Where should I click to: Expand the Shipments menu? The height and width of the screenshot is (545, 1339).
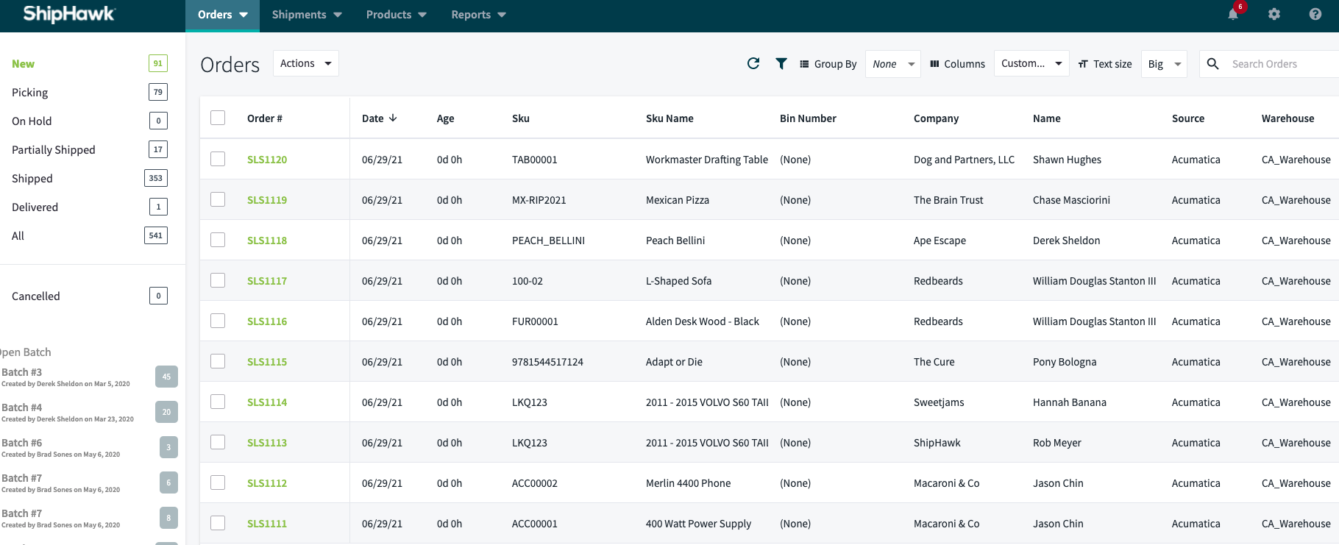coord(307,15)
